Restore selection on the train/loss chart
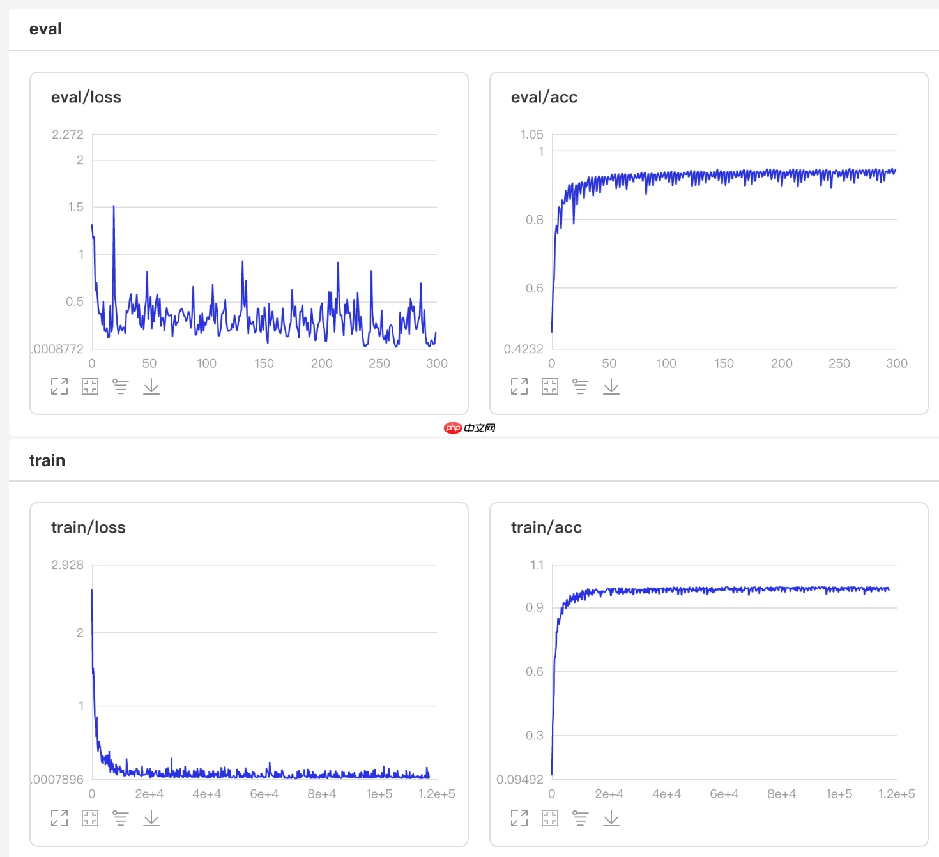939x857 pixels. point(90,818)
